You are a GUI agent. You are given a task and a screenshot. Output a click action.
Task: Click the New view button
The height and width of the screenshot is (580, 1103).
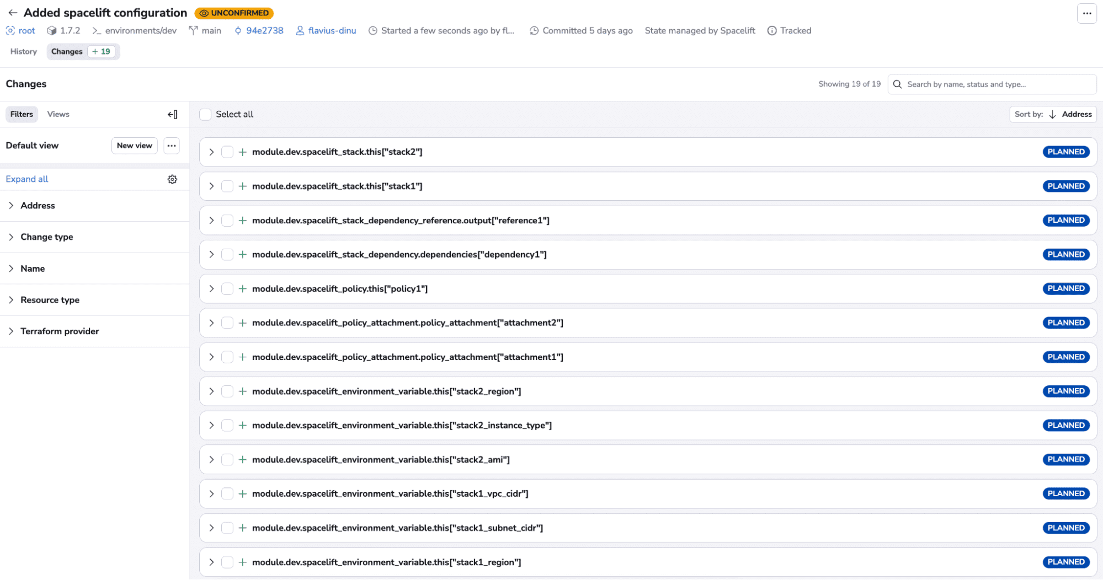(x=135, y=146)
